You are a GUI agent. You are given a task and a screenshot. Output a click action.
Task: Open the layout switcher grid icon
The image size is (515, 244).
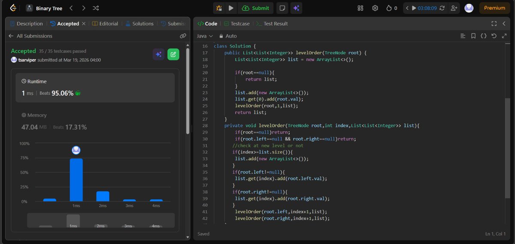[360, 8]
